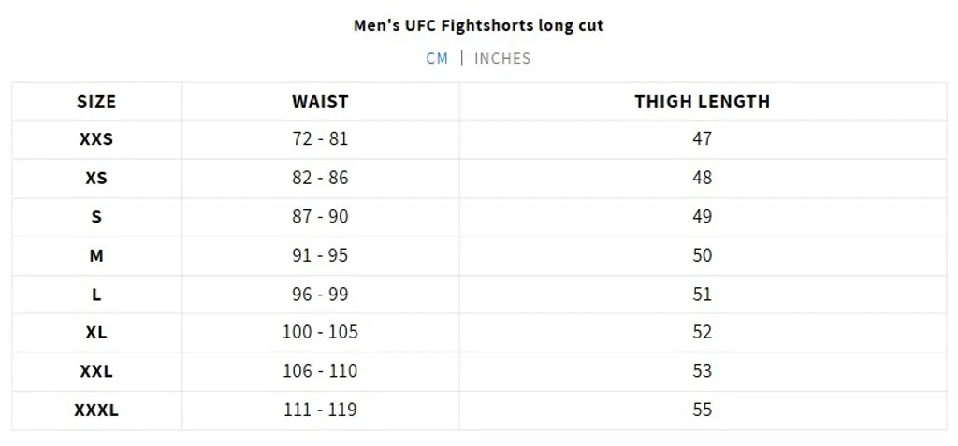Select the XL size row label

click(x=96, y=333)
